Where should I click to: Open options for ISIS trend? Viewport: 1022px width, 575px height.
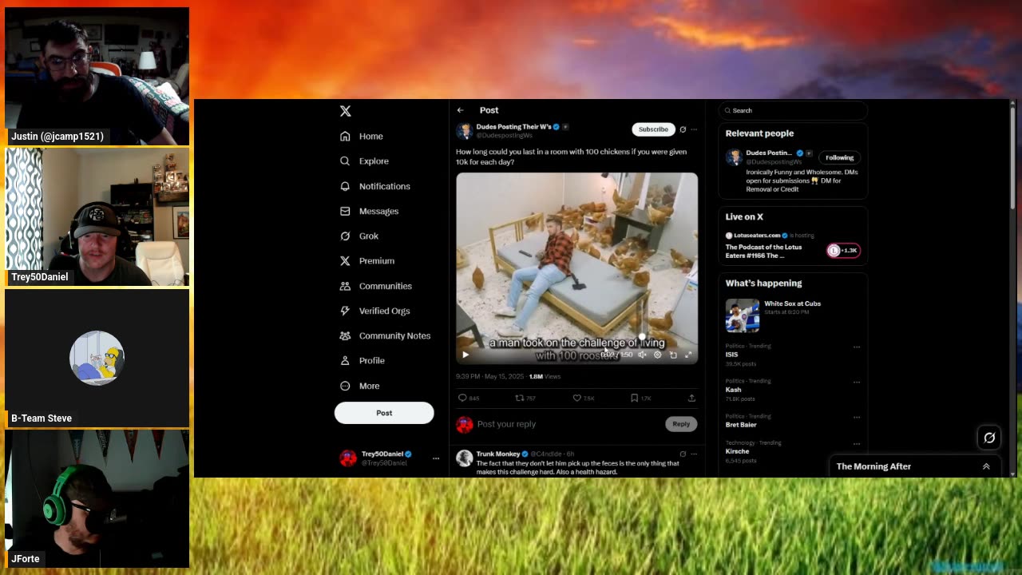click(x=857, y=347)
